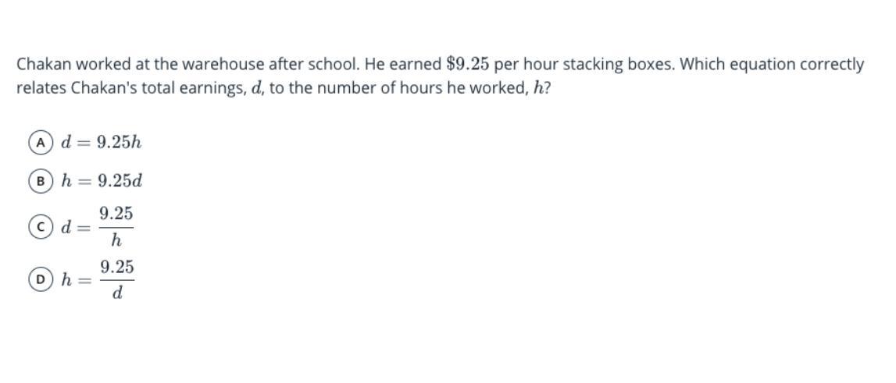896x383 pixels.
Task: Select the fraction 9.25 over h
Action: pyautogui.click(x=116, y=227)
